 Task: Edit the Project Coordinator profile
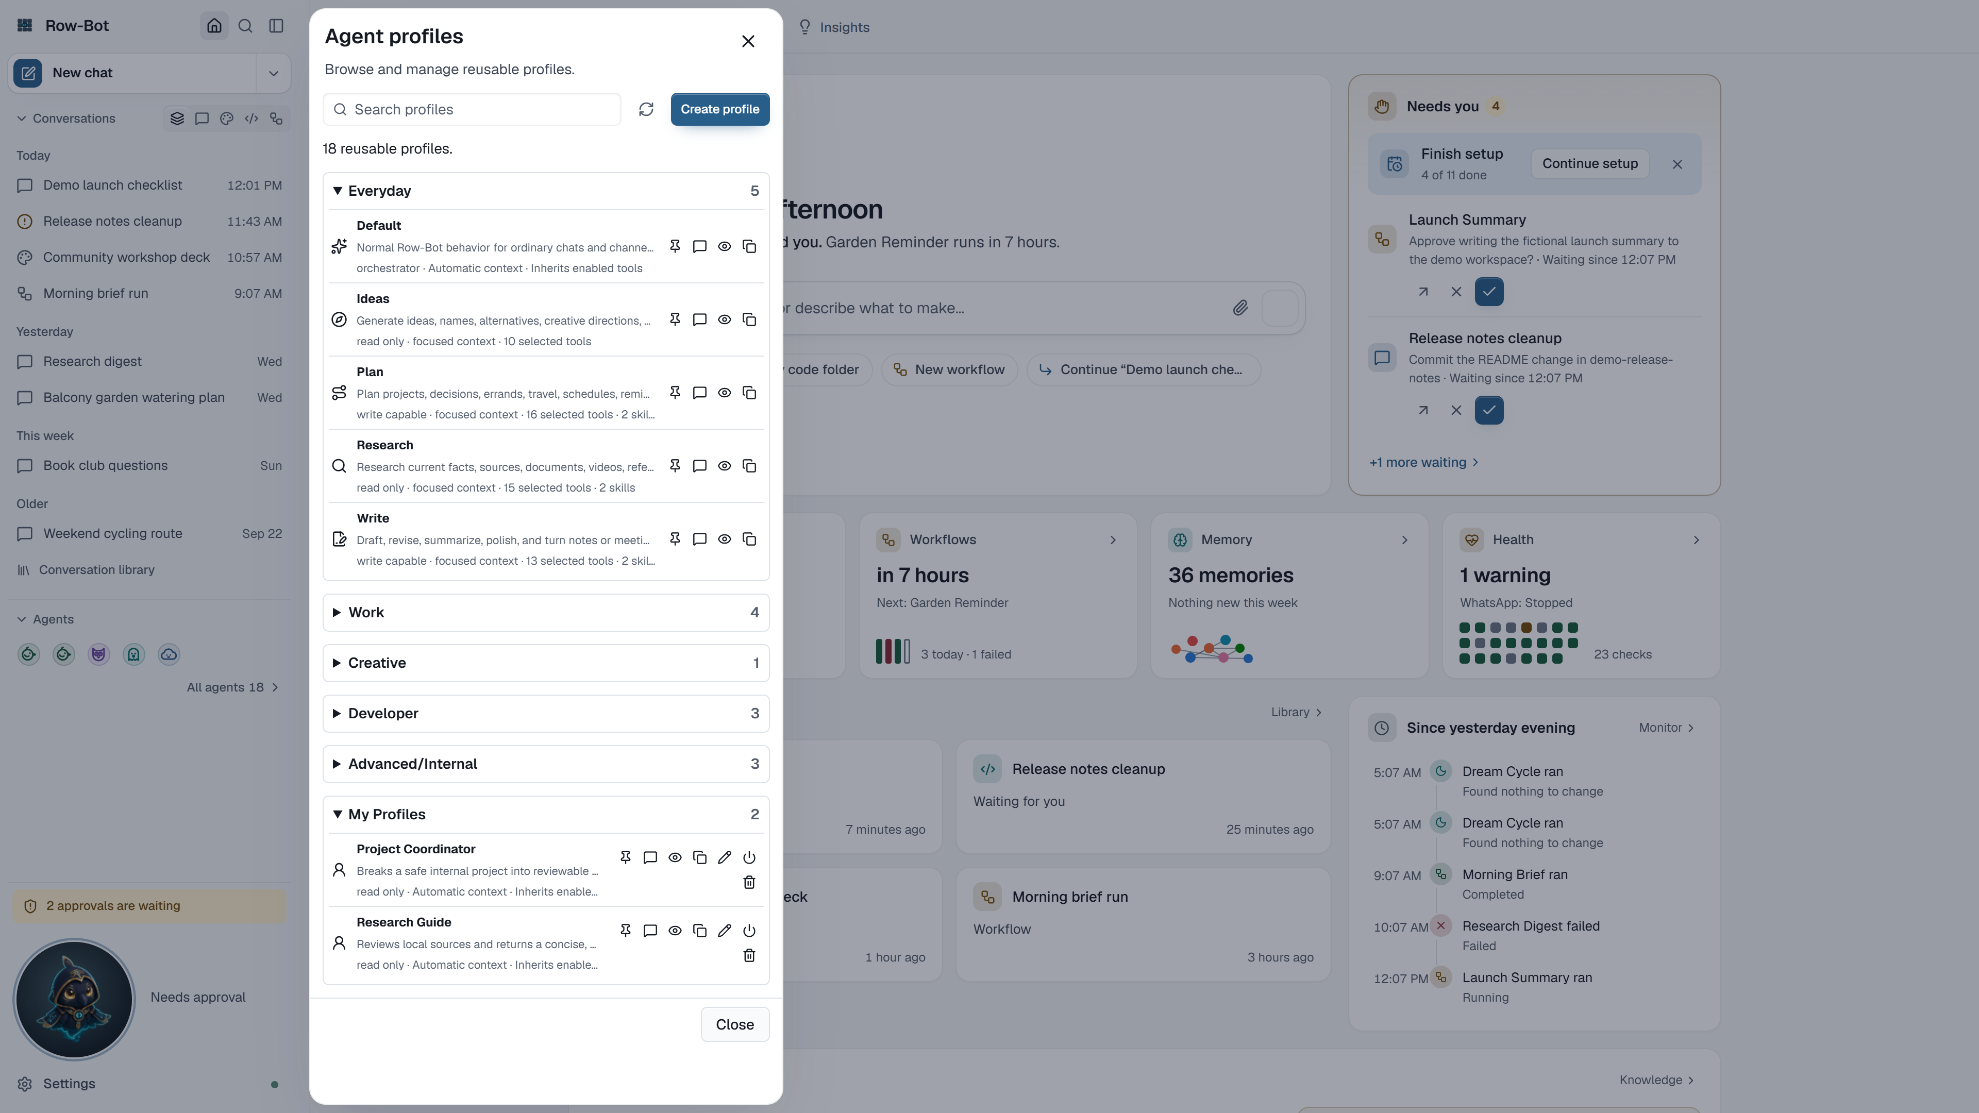(x=725, y=857)
